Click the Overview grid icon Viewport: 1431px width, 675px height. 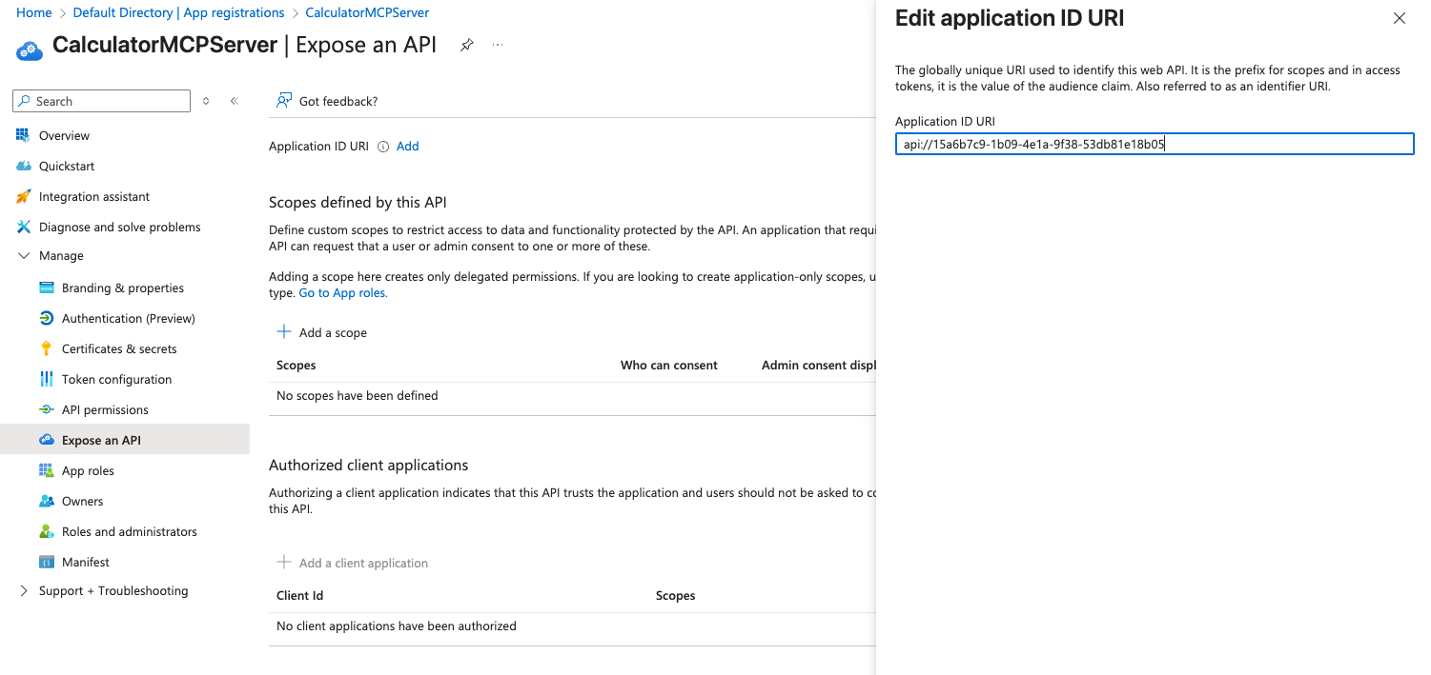point(24,135)
